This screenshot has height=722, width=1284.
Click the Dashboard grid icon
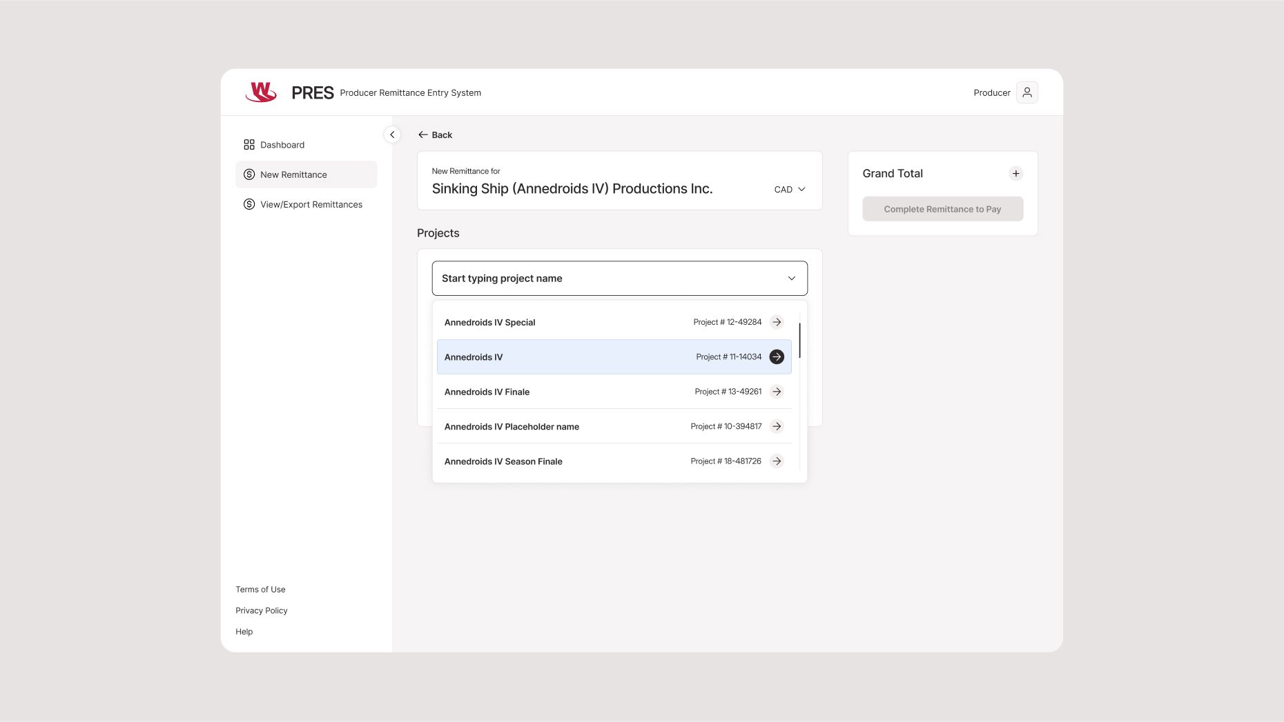[249, 145]
